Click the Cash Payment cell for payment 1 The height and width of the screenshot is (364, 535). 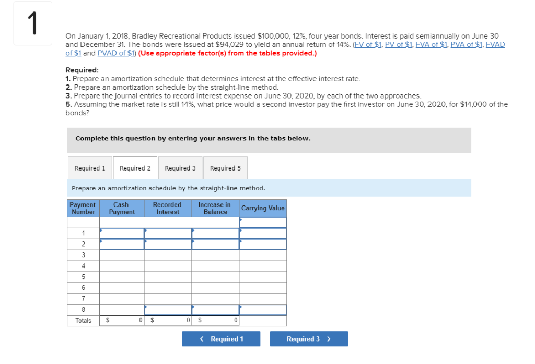122,233
